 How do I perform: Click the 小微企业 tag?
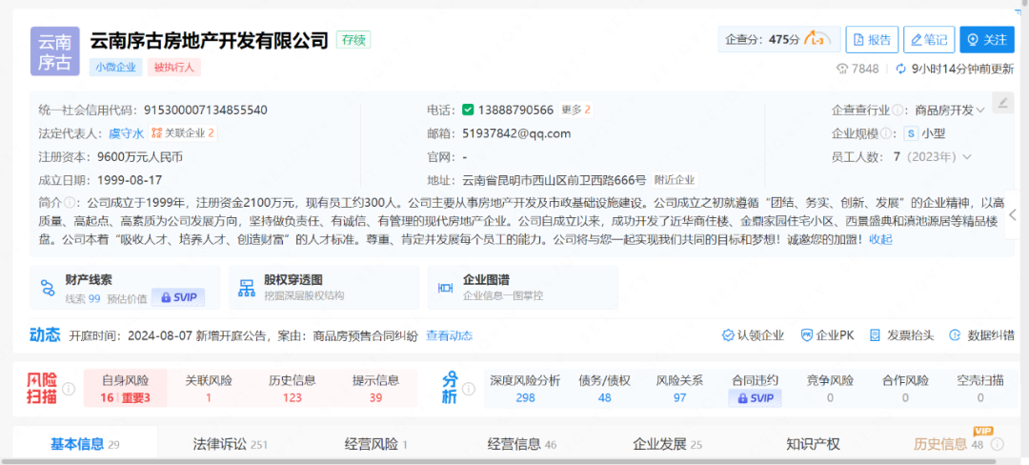(x=115, y=67)
